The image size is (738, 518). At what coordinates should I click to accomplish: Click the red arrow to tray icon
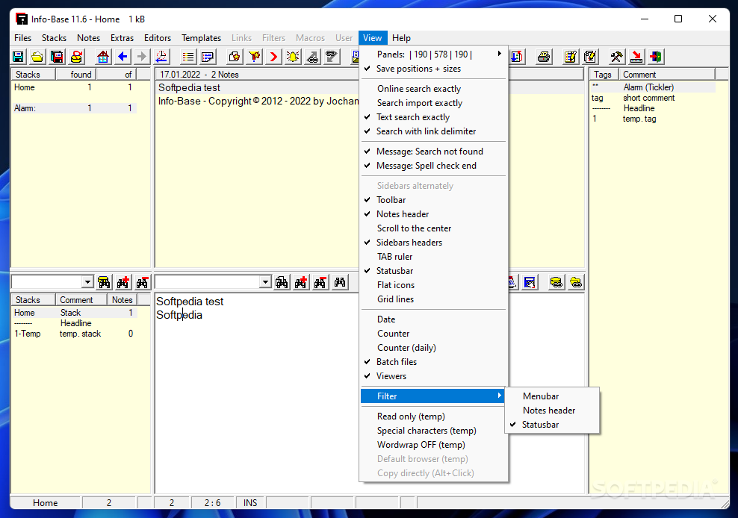point(636,57)
